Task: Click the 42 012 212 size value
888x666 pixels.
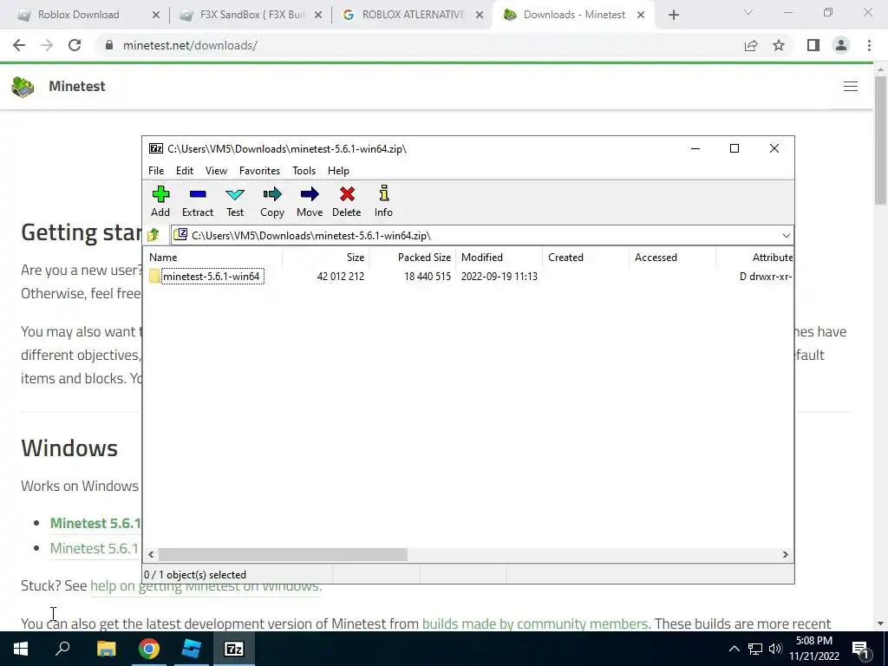Action: click(x=340, y=277)
